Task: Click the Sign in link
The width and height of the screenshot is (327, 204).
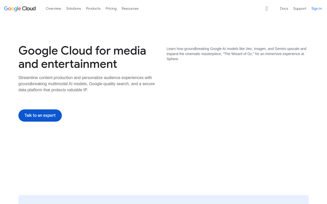Action: click(x=317, y=8)
